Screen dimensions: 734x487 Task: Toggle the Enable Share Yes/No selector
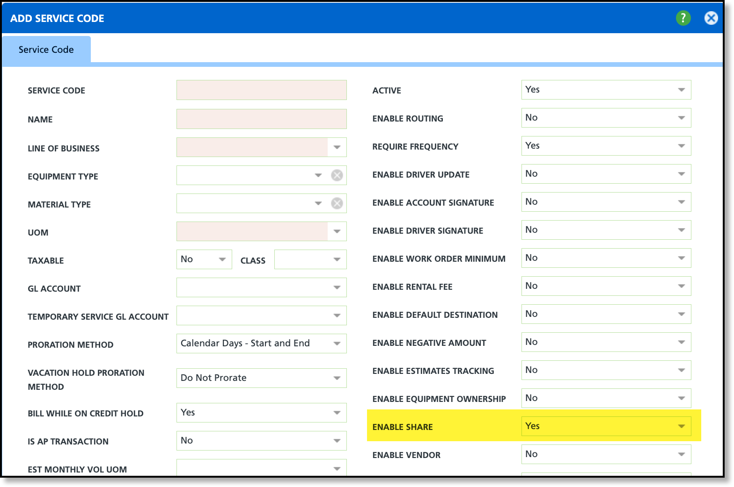point(606,426)
